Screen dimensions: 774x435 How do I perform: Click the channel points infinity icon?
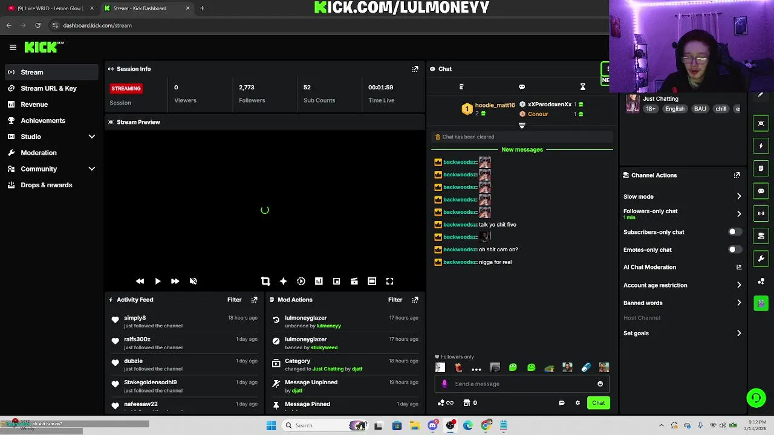(x=446, y=403)
